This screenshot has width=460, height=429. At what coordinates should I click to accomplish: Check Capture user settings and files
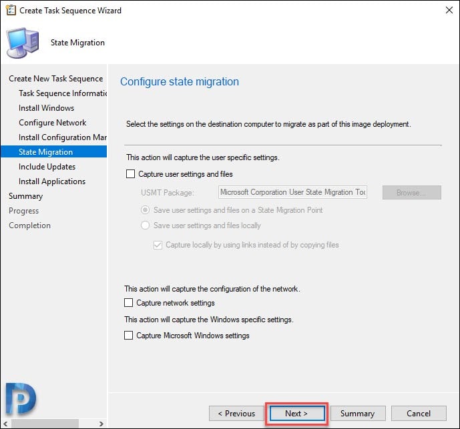pyautogui.click(x=131, y=174)
